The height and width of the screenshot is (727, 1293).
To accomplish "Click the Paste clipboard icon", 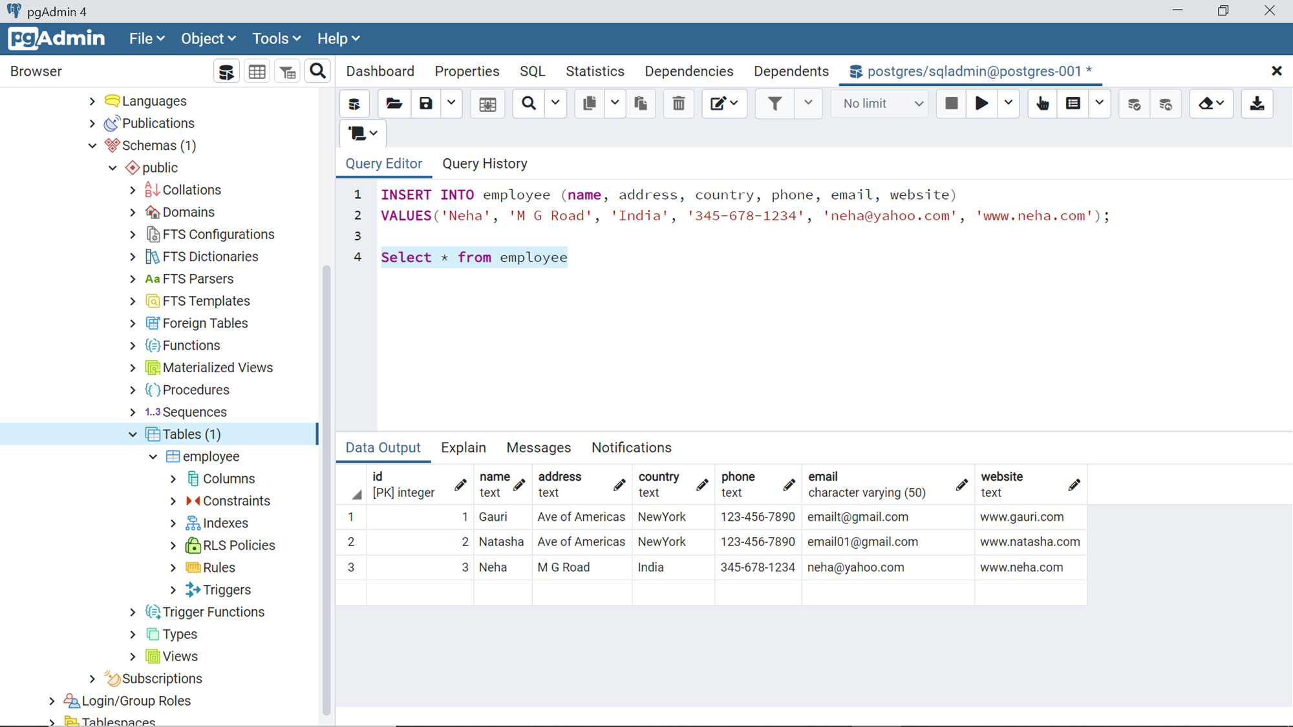I will pyautogui.click(x=641, y=103).
